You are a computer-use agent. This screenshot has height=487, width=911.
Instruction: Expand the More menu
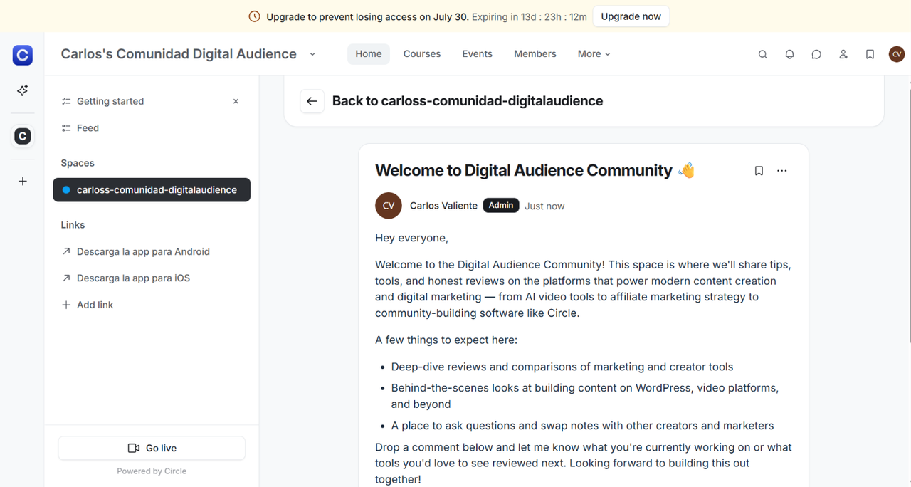point(594,54)
